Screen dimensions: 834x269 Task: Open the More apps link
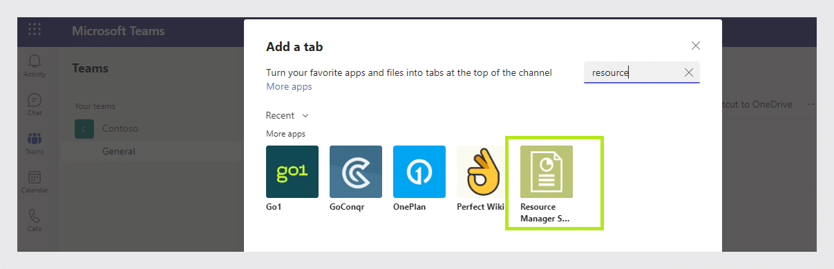tap(289, 87)
